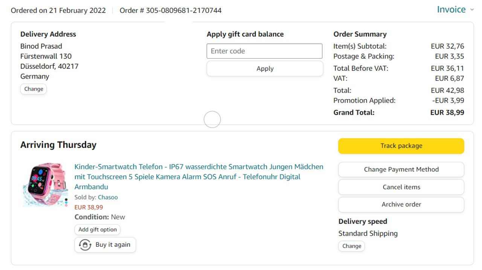Archive this order

[401, 205]
